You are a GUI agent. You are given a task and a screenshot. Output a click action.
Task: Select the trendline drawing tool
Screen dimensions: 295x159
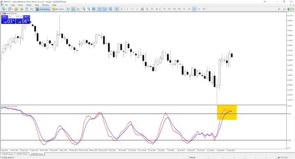pos(137,9)
